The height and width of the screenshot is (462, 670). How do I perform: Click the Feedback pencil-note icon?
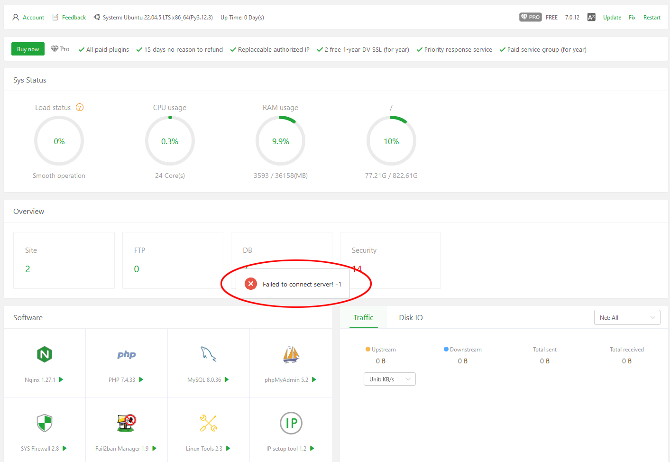(x=55, y=17)
